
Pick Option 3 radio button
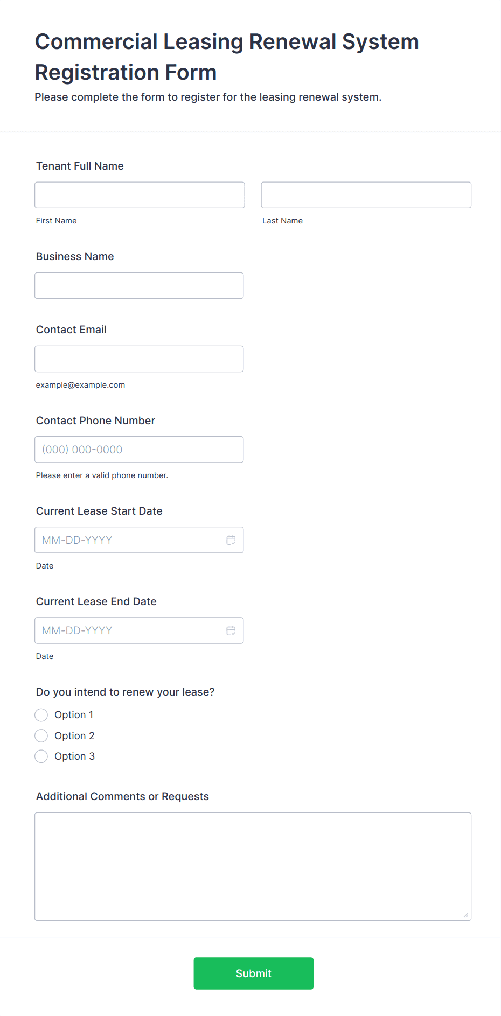41,756
